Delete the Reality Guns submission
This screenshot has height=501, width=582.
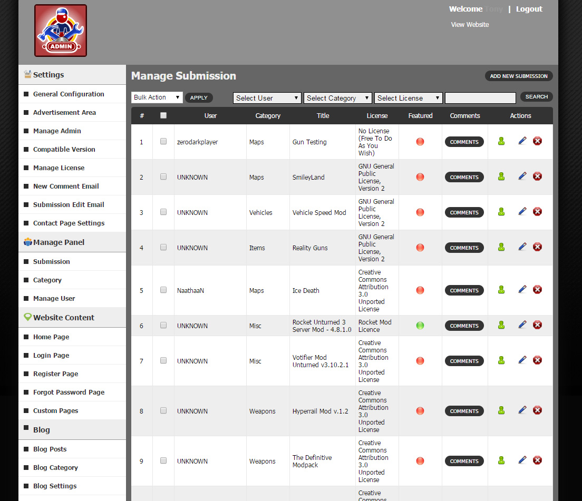(537, 247)
